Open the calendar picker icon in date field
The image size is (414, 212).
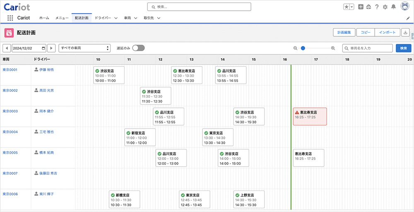point(43,48)
